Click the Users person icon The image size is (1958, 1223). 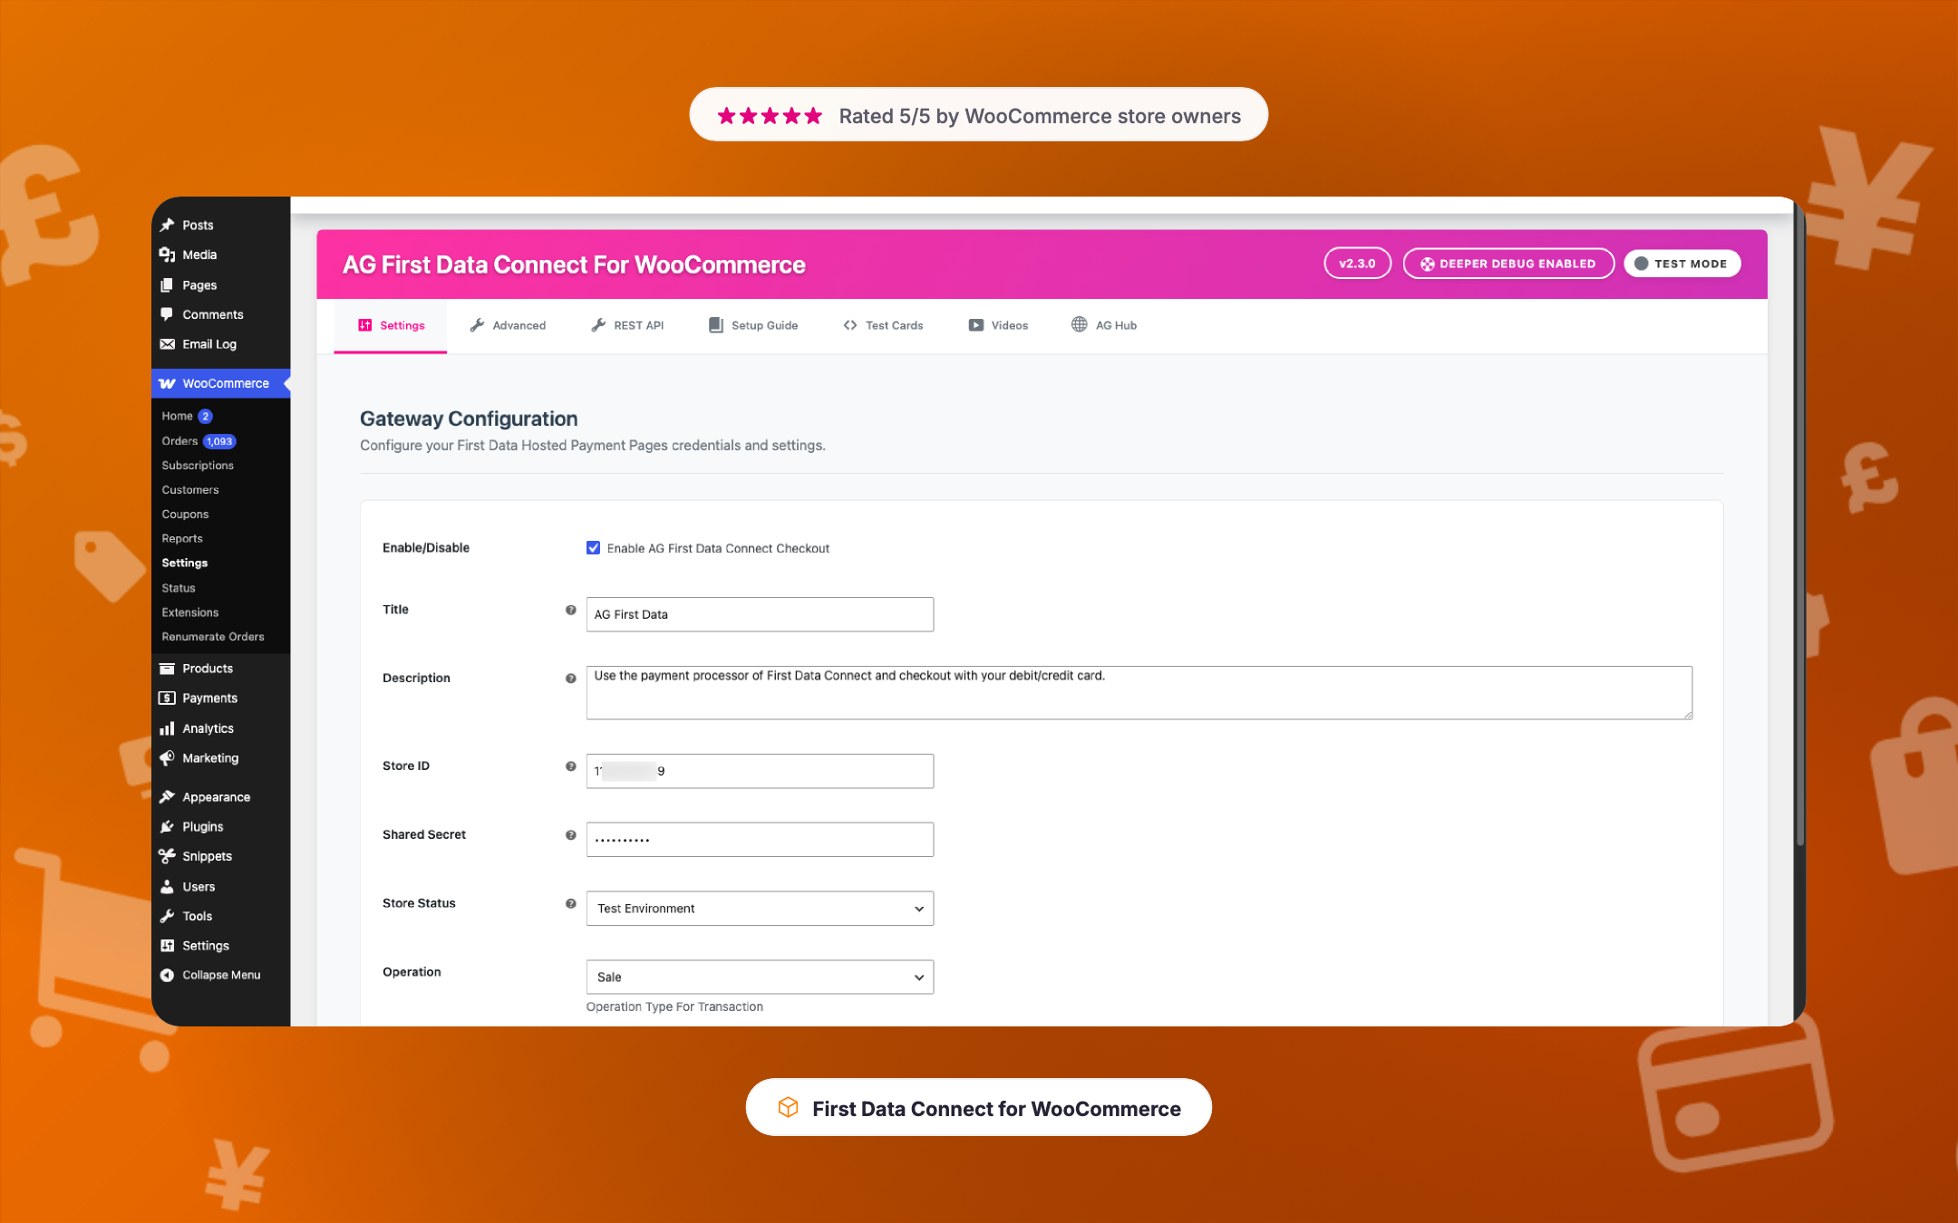pyautogui.click(x=167, y=887)
